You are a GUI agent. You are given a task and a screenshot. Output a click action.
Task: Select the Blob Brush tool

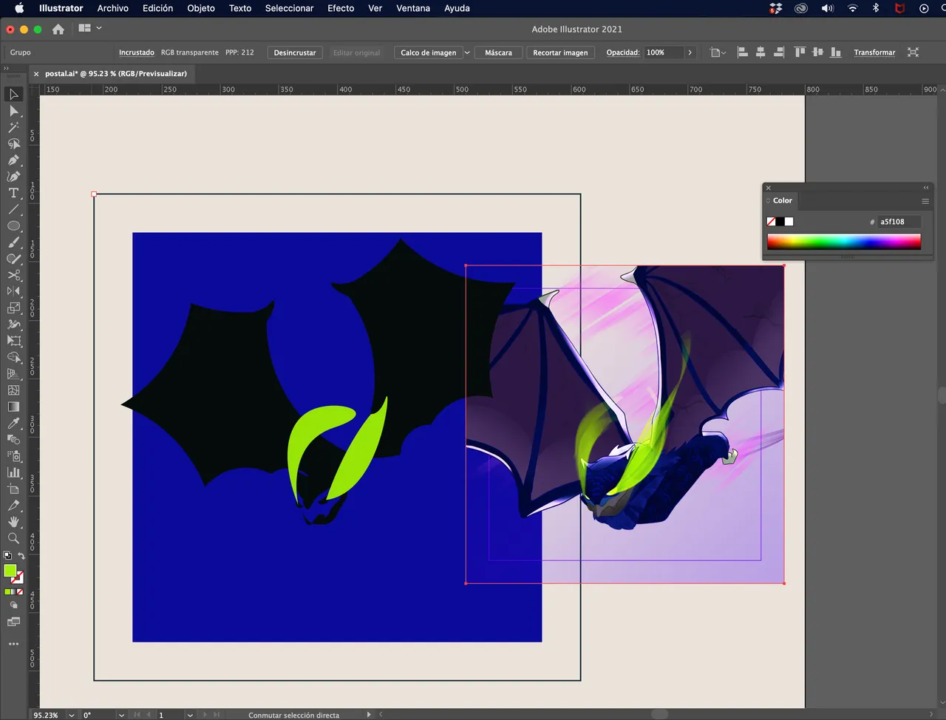click(x=13, y=259)
